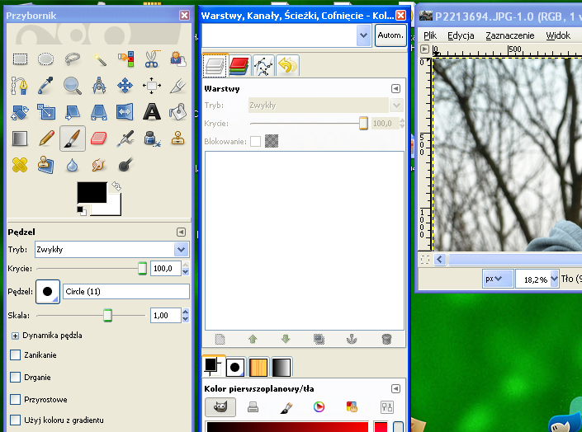Toggle the Drganie checkbox

pos(16,377)
